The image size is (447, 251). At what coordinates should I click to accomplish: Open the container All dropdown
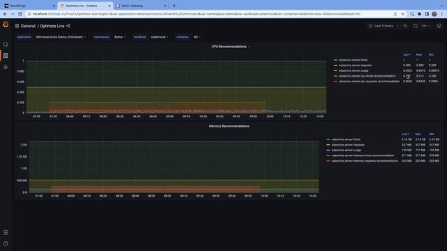point(197,37)
